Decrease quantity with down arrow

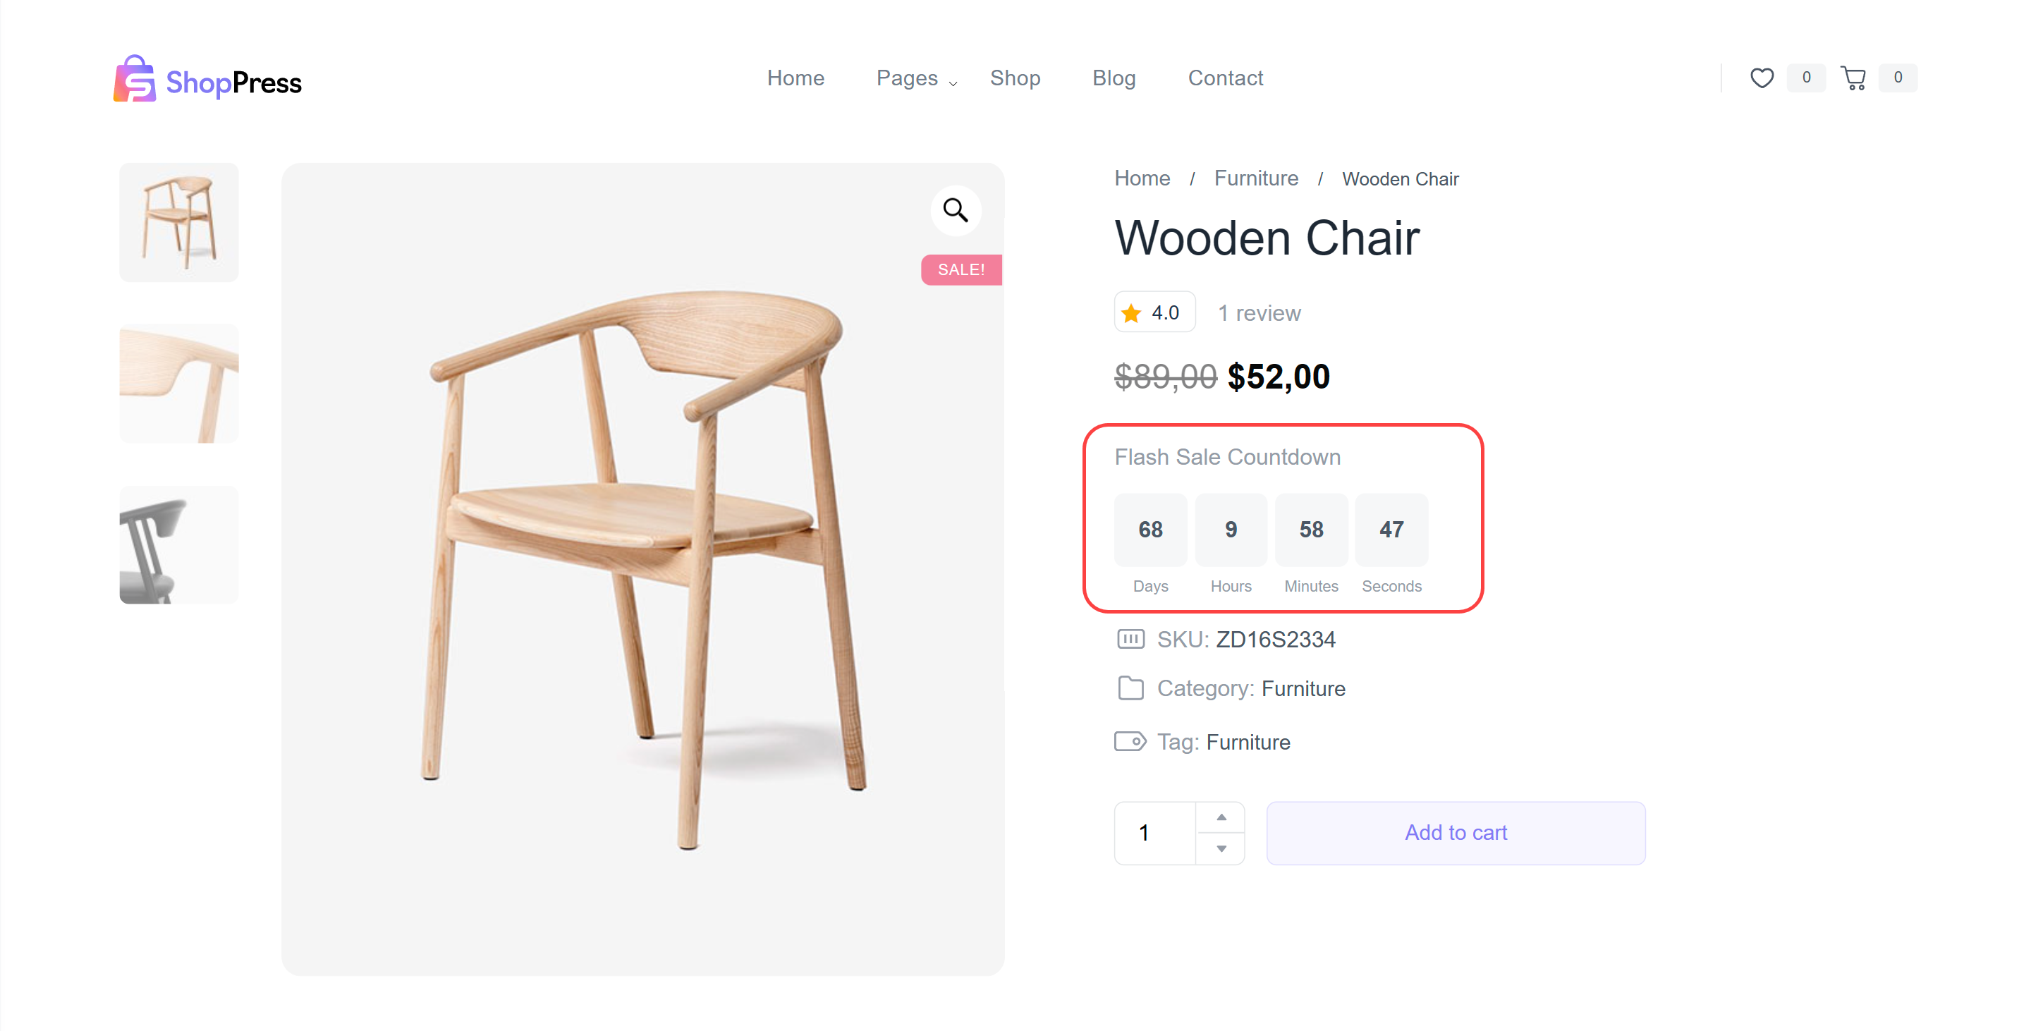click(x=1221, y=849)
